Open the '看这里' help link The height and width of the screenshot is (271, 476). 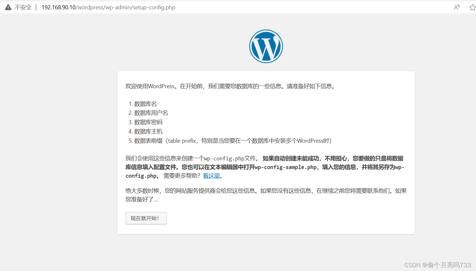point(211,176)
